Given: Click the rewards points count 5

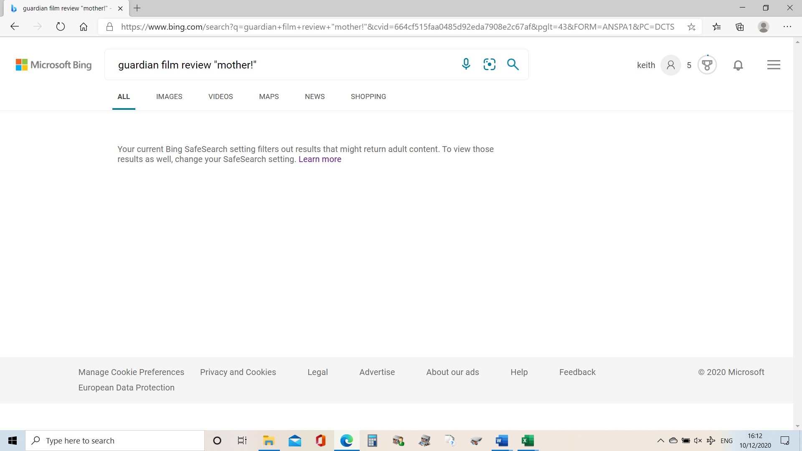Looking at the screenshot, I should coord(689,65).
